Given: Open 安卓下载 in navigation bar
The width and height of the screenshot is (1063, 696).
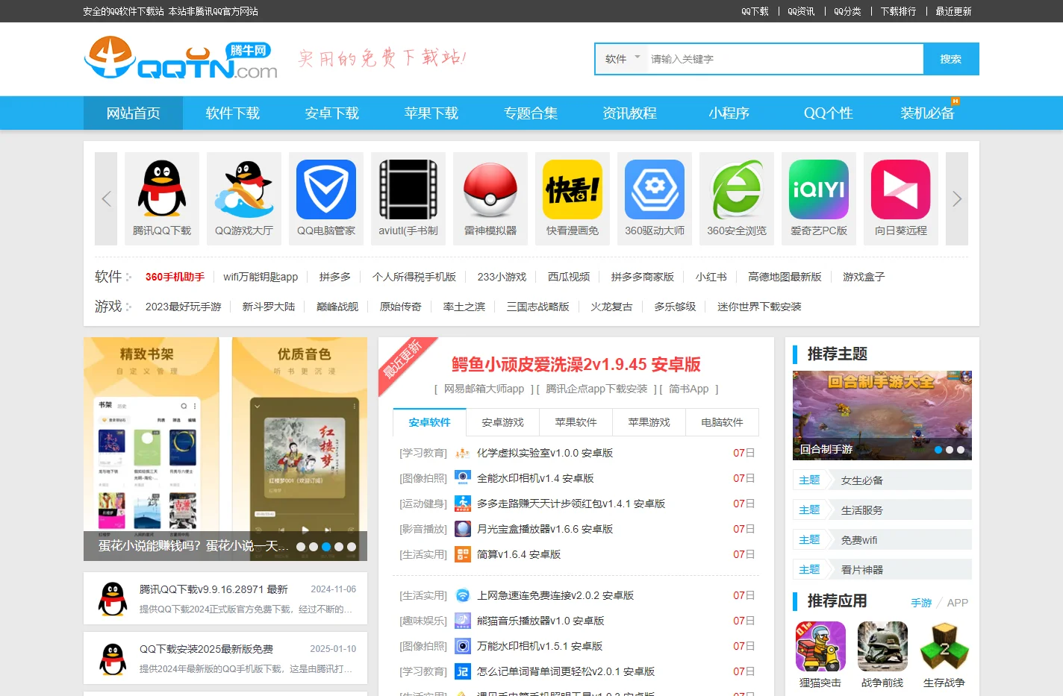Looking at the screenshot, I should (x=332, y=113).
